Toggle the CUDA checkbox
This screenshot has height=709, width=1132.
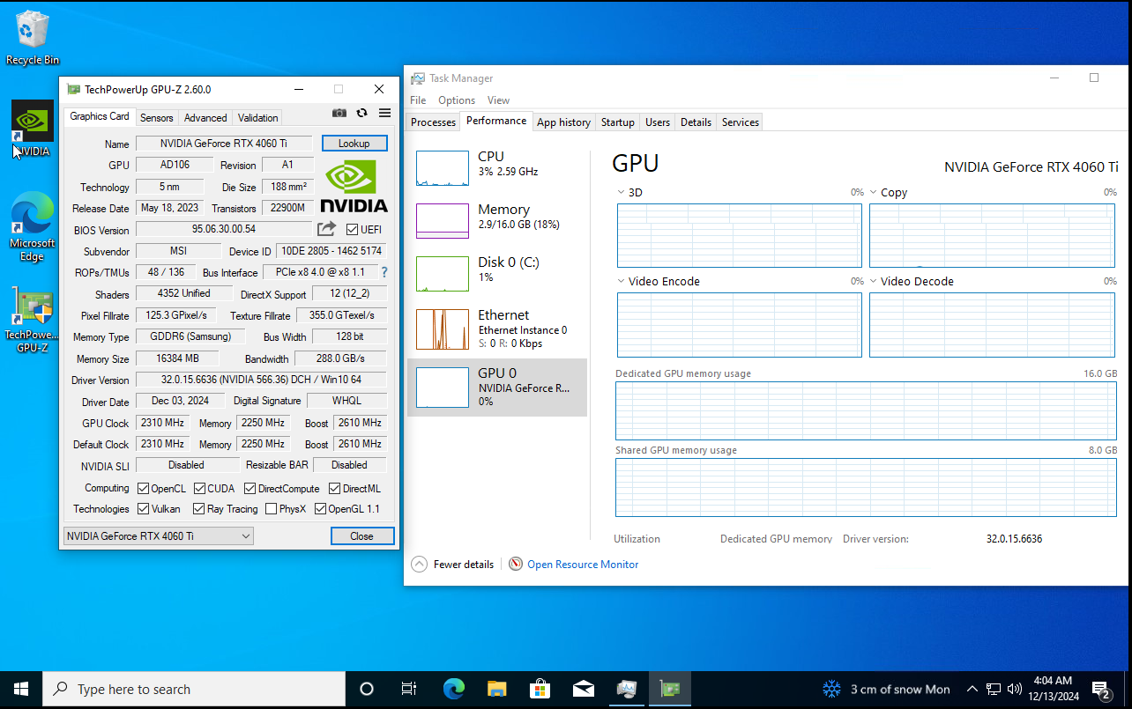click(200, 488)
